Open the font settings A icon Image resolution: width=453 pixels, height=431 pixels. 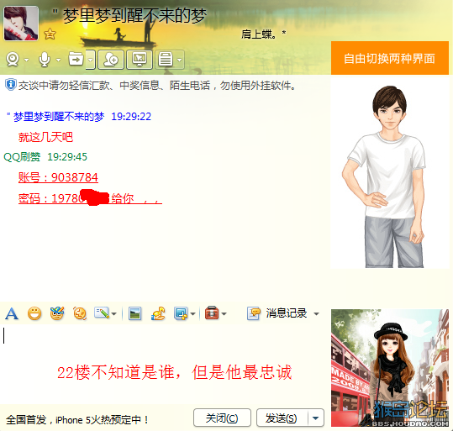pyautogui.click(x=12, y=313)
